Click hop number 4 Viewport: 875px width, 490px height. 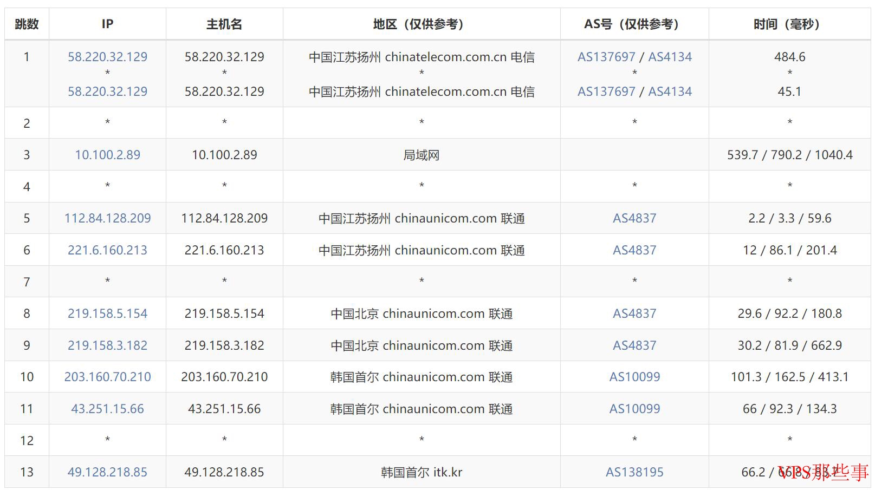(x=27, y=187)
